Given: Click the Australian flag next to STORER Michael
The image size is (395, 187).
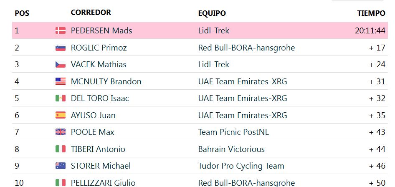Looking at the screenshot, I should pyautogui.click(x=61, y=166).
